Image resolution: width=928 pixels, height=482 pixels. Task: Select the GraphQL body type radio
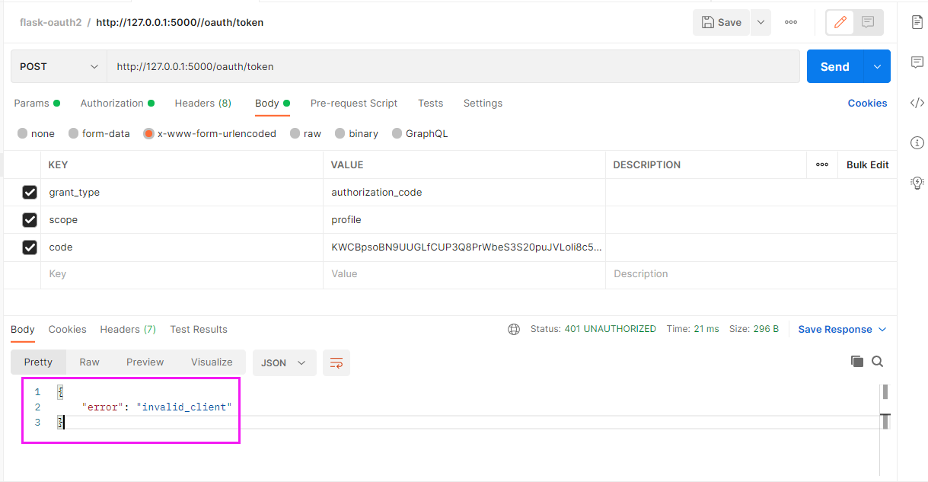point(397,133)
